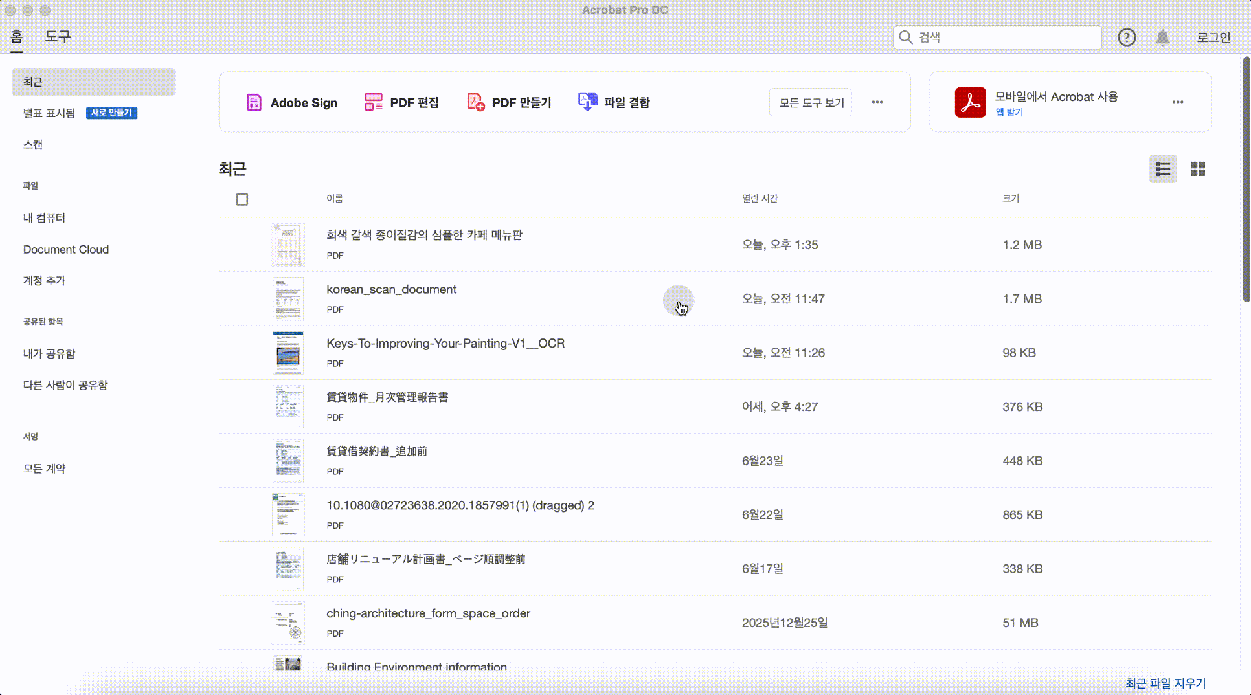Select the file 賃貸借契約書_追加前

(x=377, y=452)
